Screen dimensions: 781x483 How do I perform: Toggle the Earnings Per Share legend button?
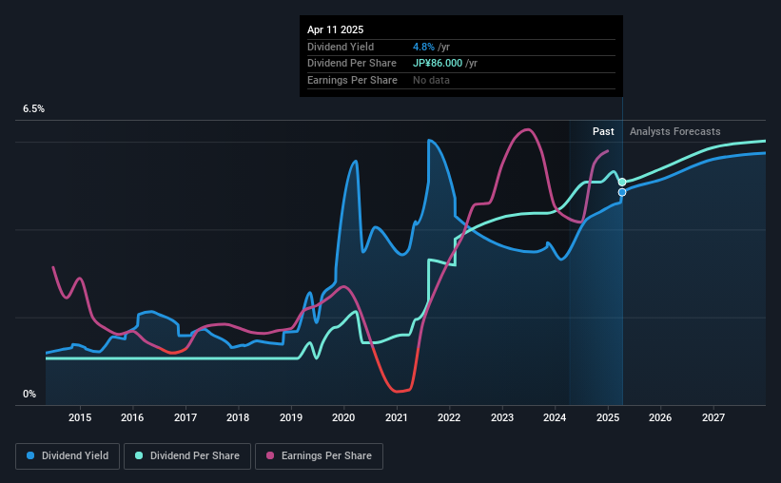319,455
